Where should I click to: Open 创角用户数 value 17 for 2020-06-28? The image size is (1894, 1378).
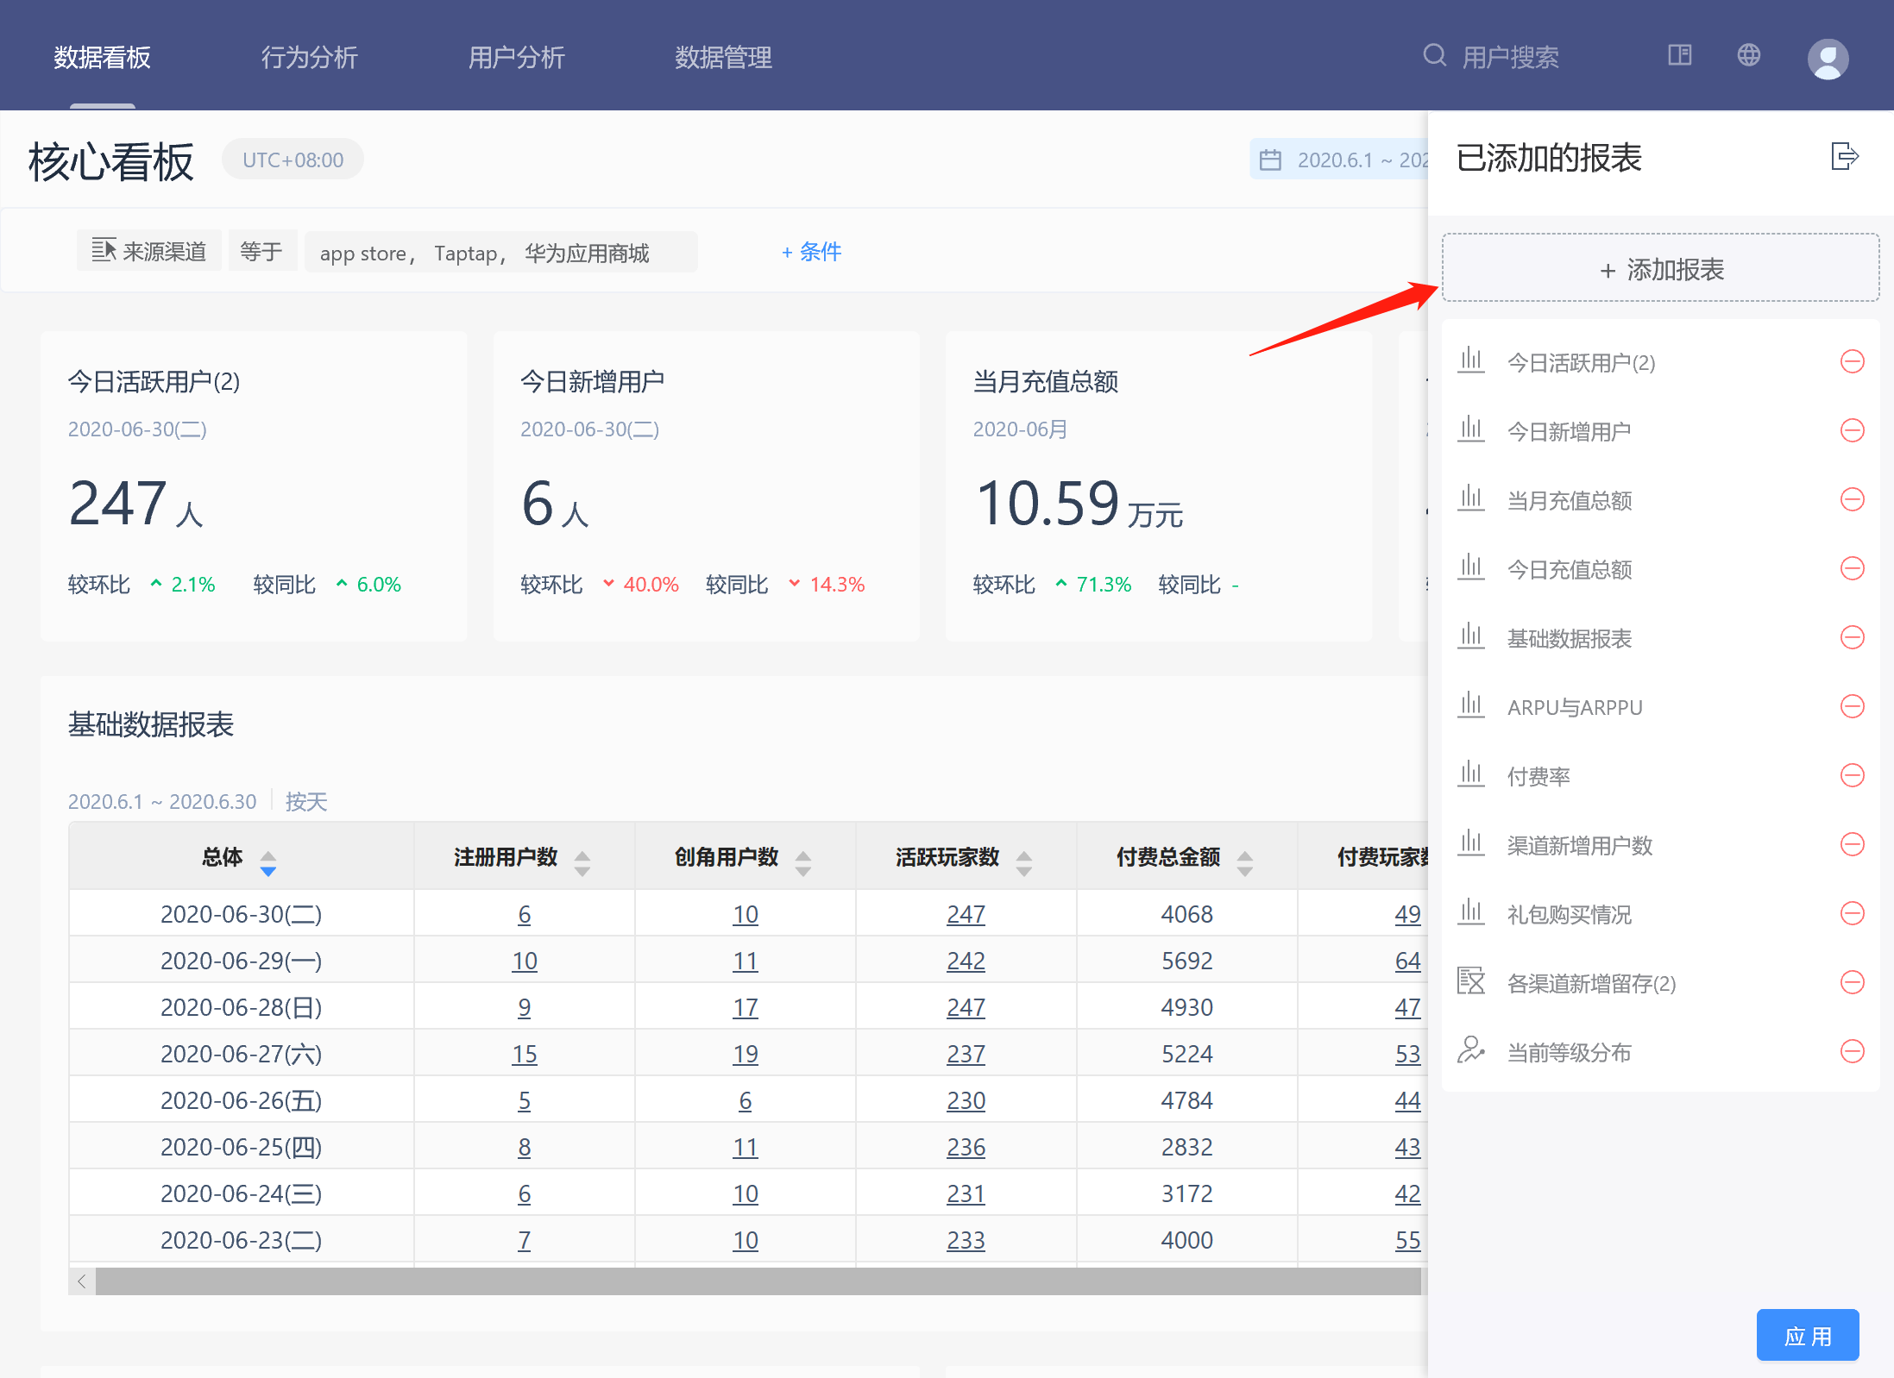[745, 1007]
